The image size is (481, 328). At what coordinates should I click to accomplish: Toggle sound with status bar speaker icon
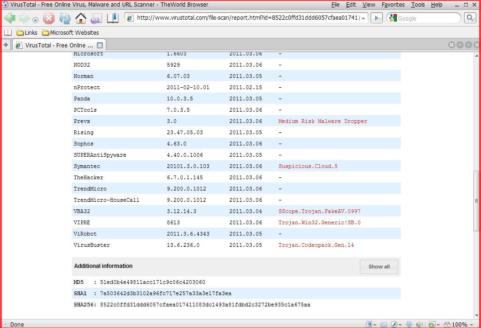pyautogui.click(x=419, y=324)
